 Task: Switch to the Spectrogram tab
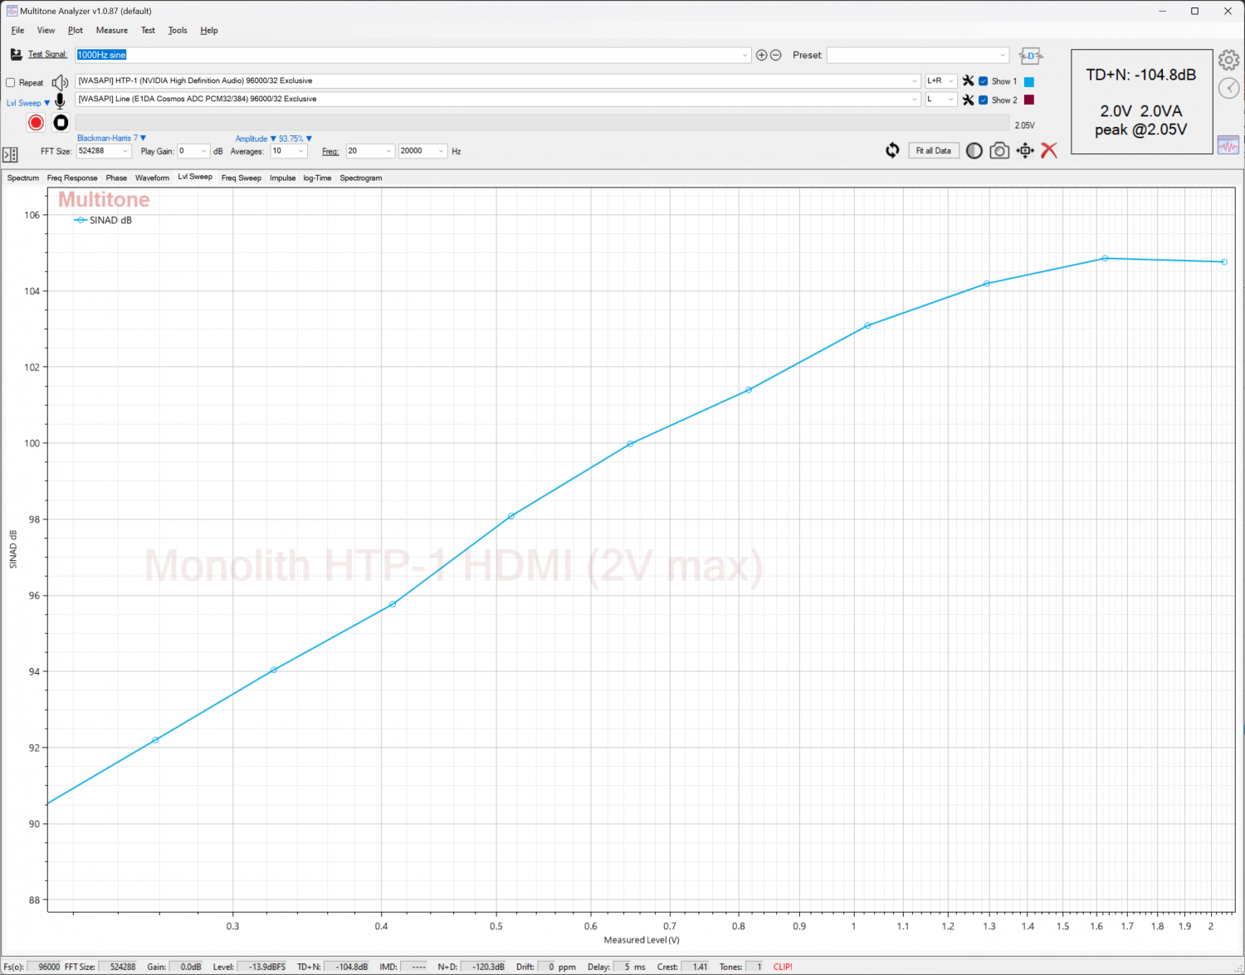click(x=361, y=178)
